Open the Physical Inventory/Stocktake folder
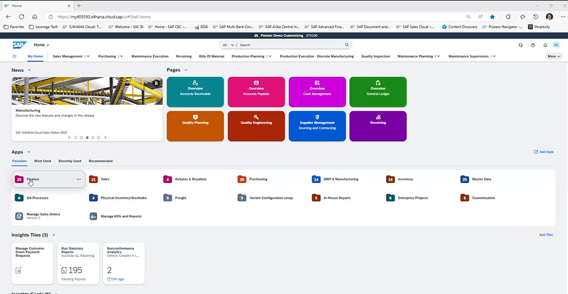 point(118,198)
